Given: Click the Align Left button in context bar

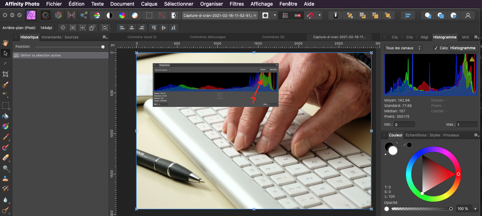Looking at the screenshot, I should [122, 27].
